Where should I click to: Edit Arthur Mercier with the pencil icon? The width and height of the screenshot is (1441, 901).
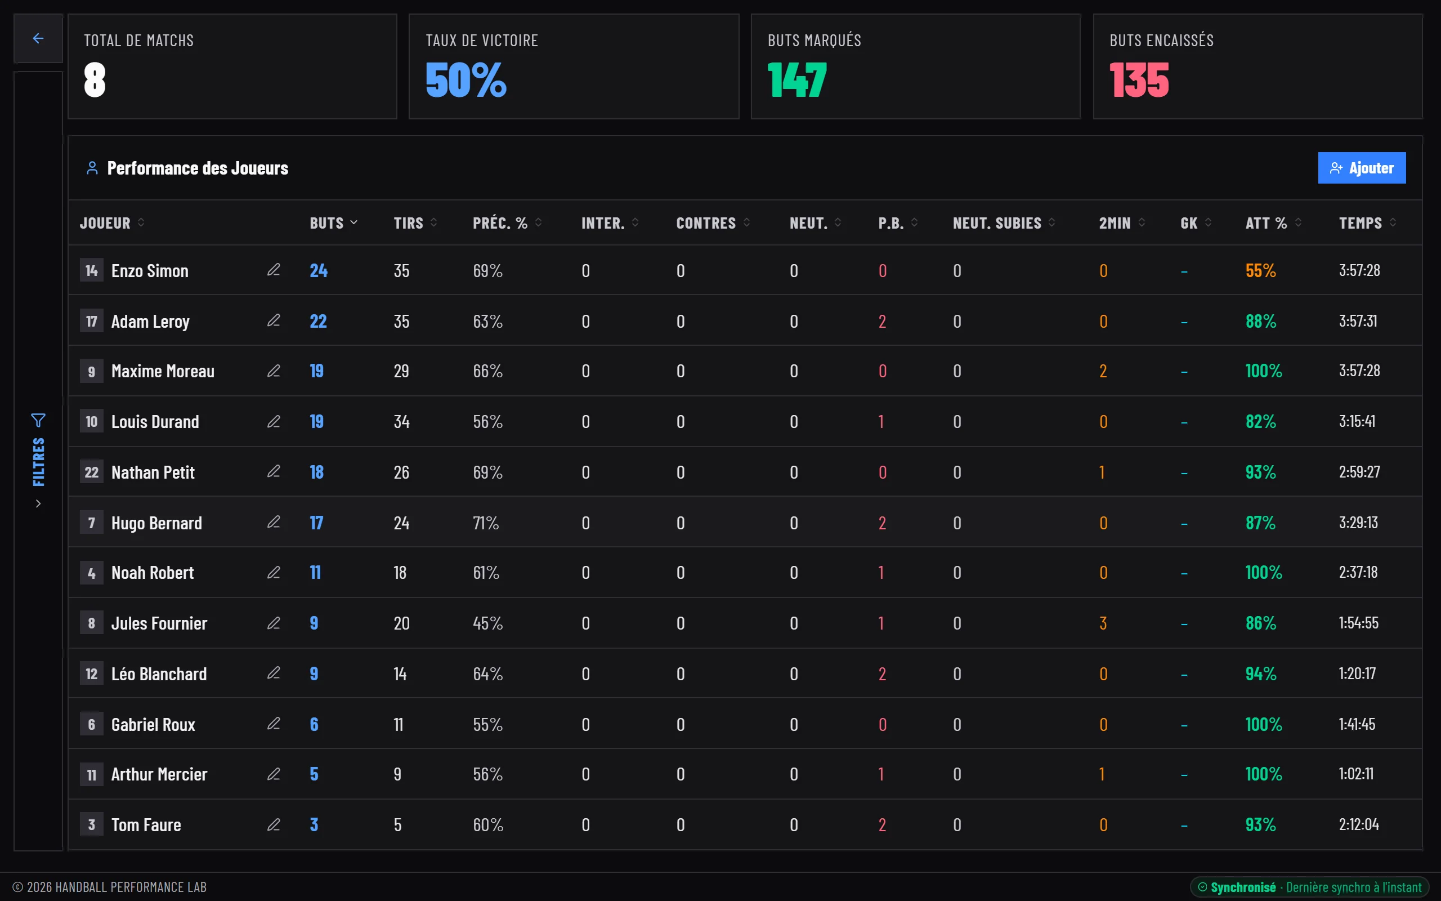[274, 774]
